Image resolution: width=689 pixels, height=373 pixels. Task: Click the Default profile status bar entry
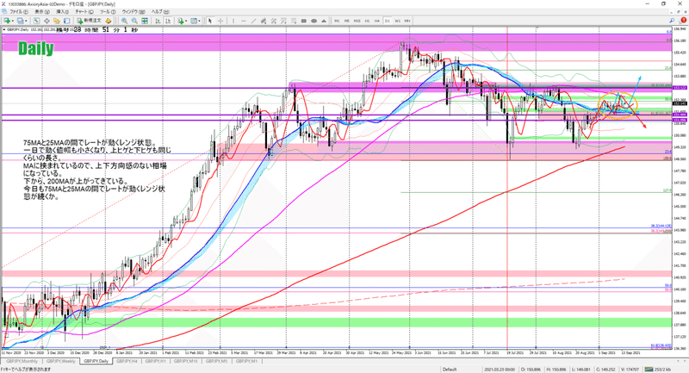(450, 370)
